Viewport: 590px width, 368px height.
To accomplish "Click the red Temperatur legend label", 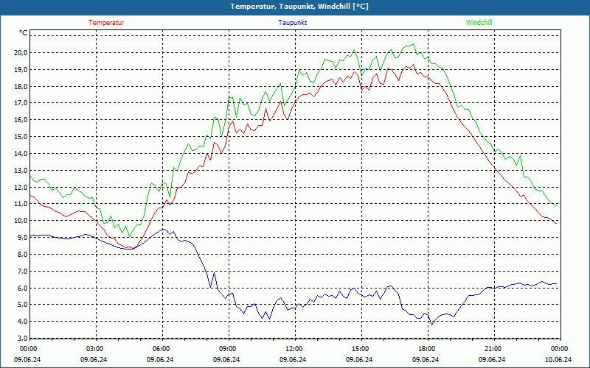I will click(106, 23).
